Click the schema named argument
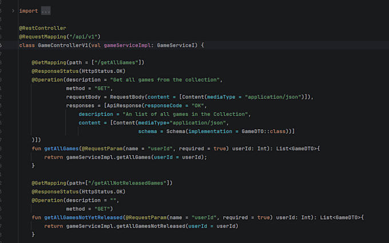The image size is (389, 243). (x=148, y=132)
